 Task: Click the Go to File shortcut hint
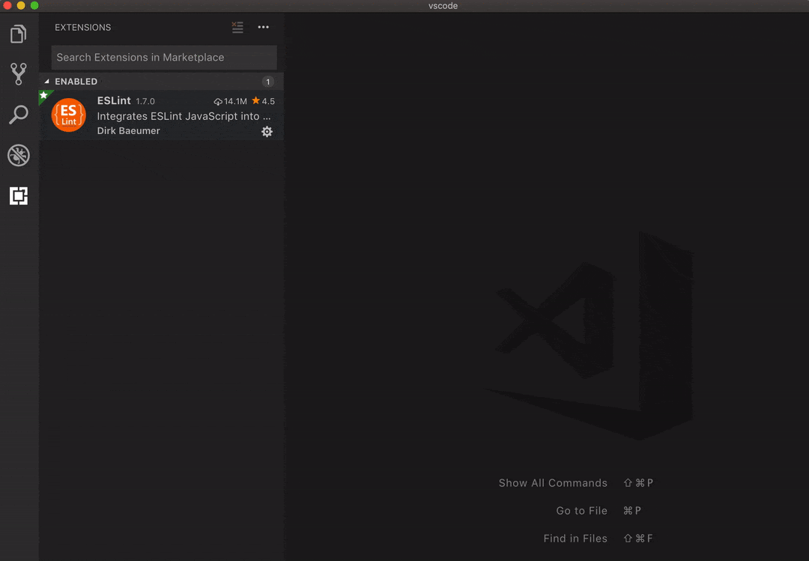(x=581, y=511)
